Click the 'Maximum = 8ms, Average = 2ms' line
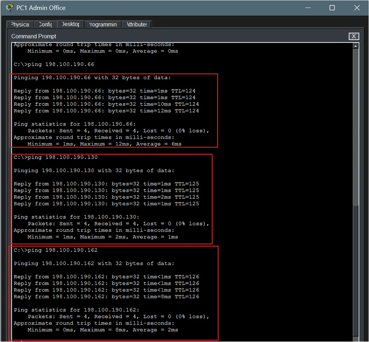This screenshot has width=369, height=342. point(103,330)
